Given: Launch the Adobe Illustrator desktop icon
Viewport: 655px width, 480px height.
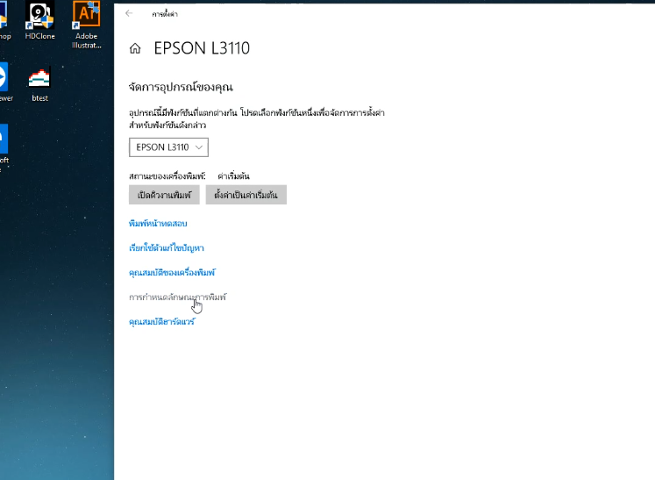Looking at the screenshot, I should (x=87, y=25).
